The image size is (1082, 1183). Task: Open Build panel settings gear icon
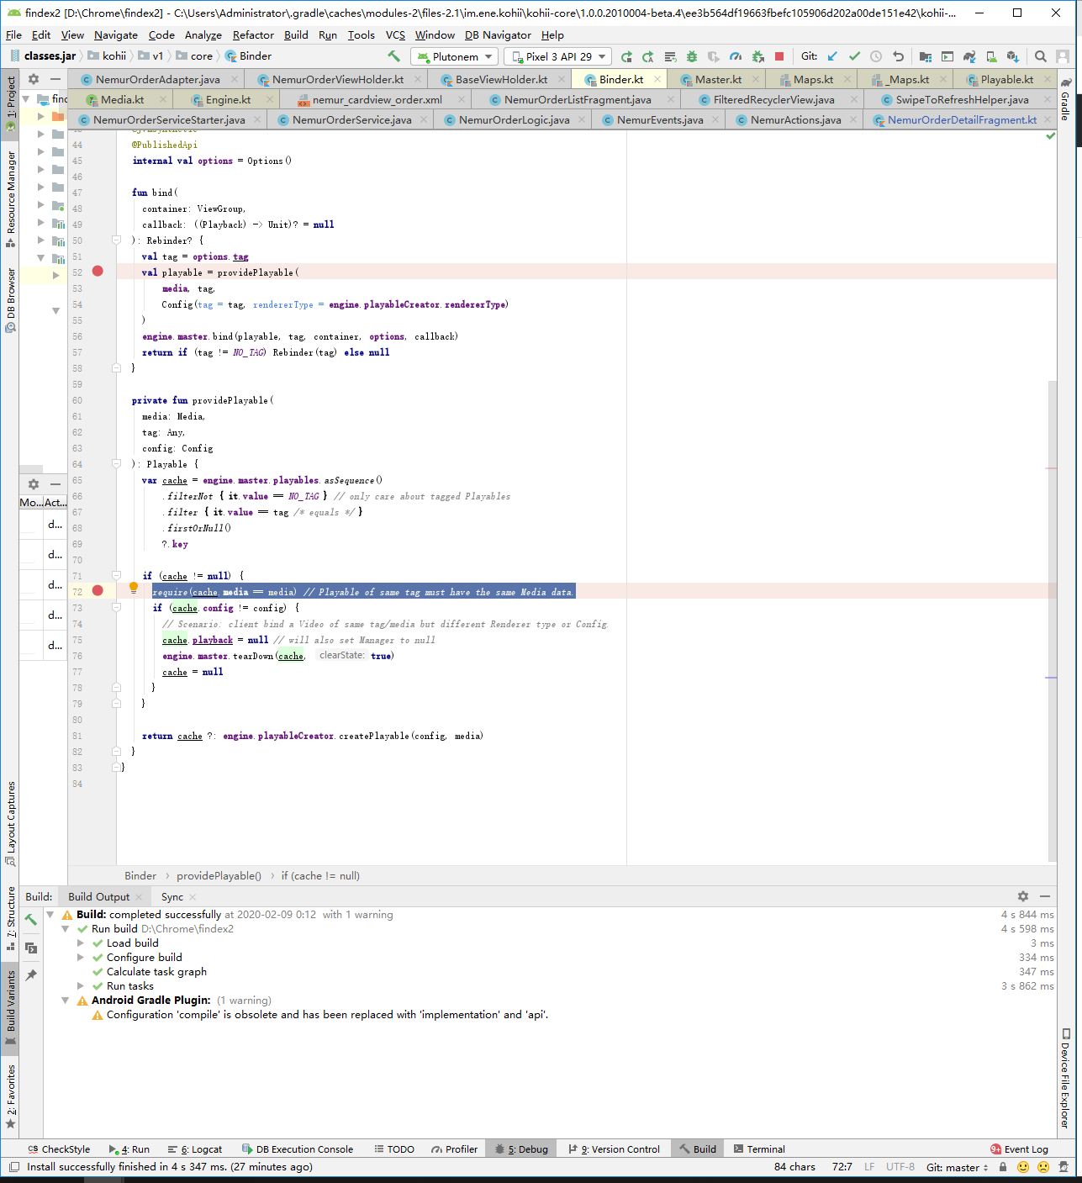[x=1023, y=896]
